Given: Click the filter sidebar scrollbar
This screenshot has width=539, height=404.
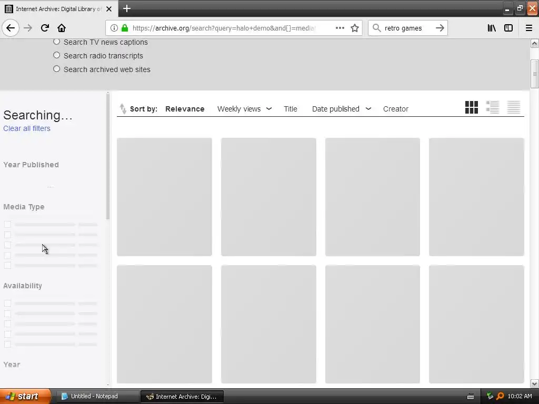Looking at the screenshot, I should pyautogui.click(x=108, y=156).
